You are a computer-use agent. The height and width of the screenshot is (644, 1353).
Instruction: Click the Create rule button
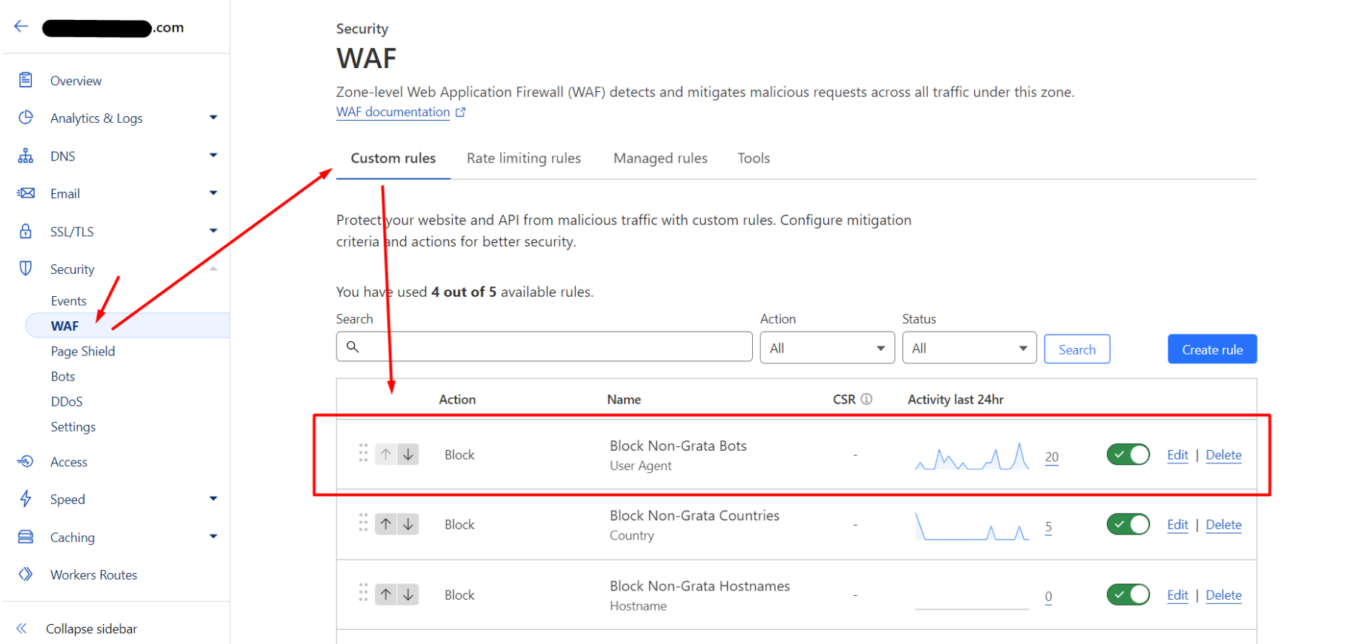[1212, 349]
